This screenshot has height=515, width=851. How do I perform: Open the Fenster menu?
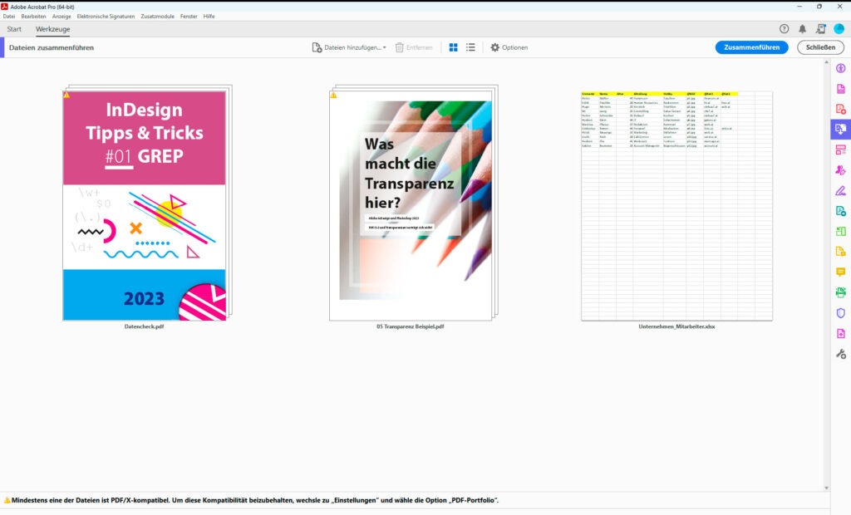click(189, 17)
